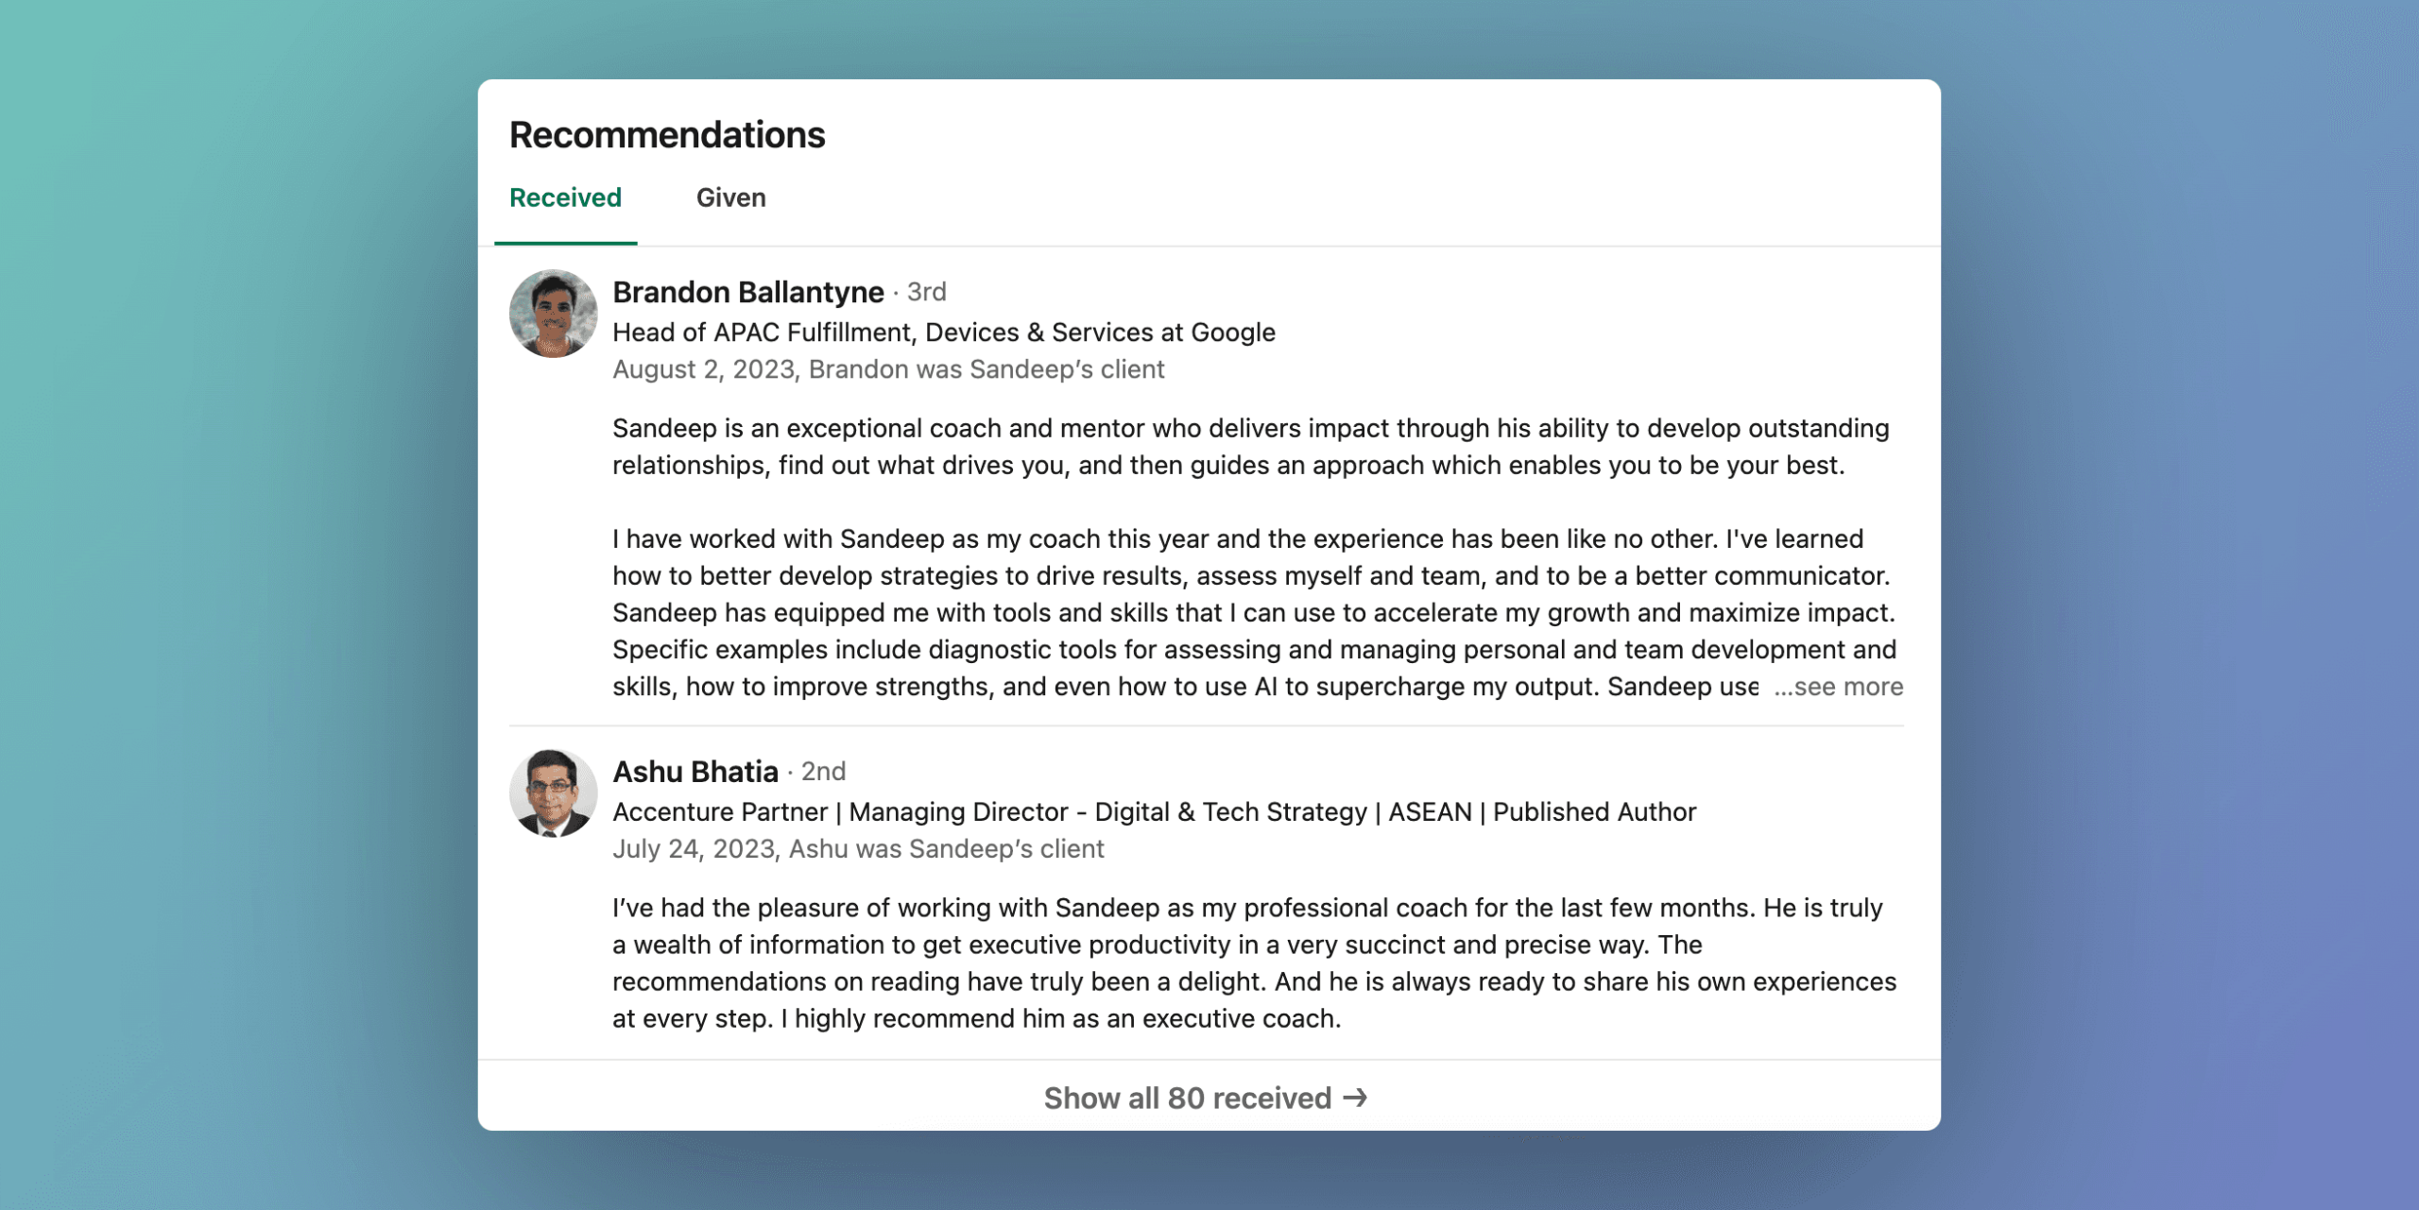Click the July 24, 2023 recommendation date
The height and width of the screenshot is (1210, 2419).
694,848
